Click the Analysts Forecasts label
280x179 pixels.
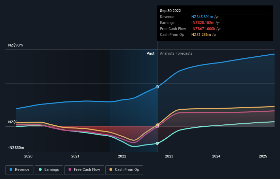tap(176, 54)
